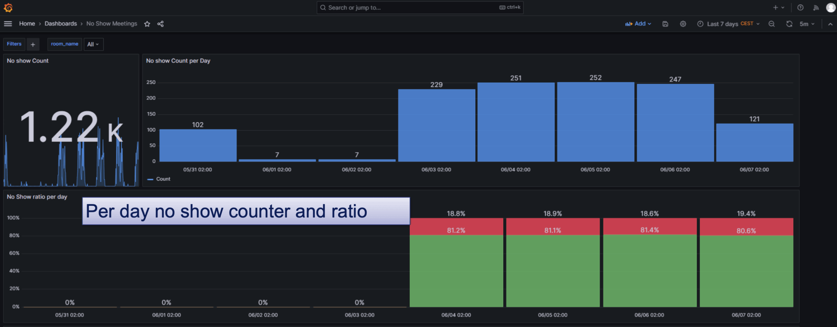Viewport: 837px width, 327px height.
Task: Add a new filter with plus button
Action: click(33, 44)
